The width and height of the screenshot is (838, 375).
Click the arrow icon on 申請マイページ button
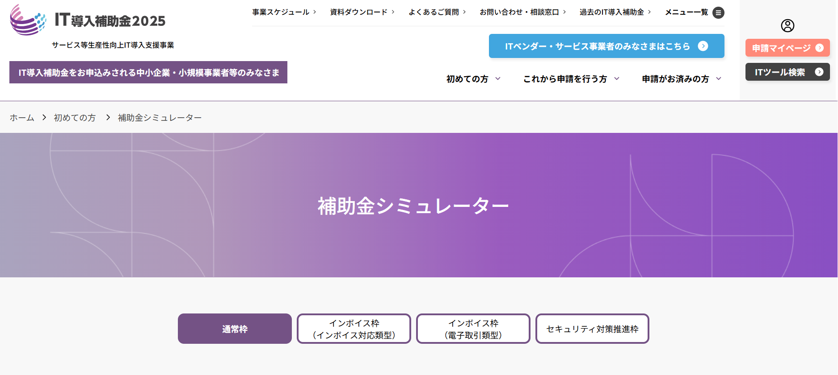click(x=819, y=48)
